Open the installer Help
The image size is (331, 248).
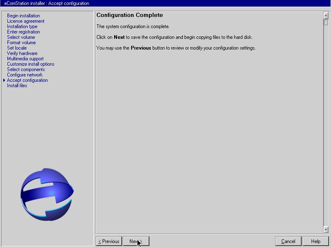(316, 241)
